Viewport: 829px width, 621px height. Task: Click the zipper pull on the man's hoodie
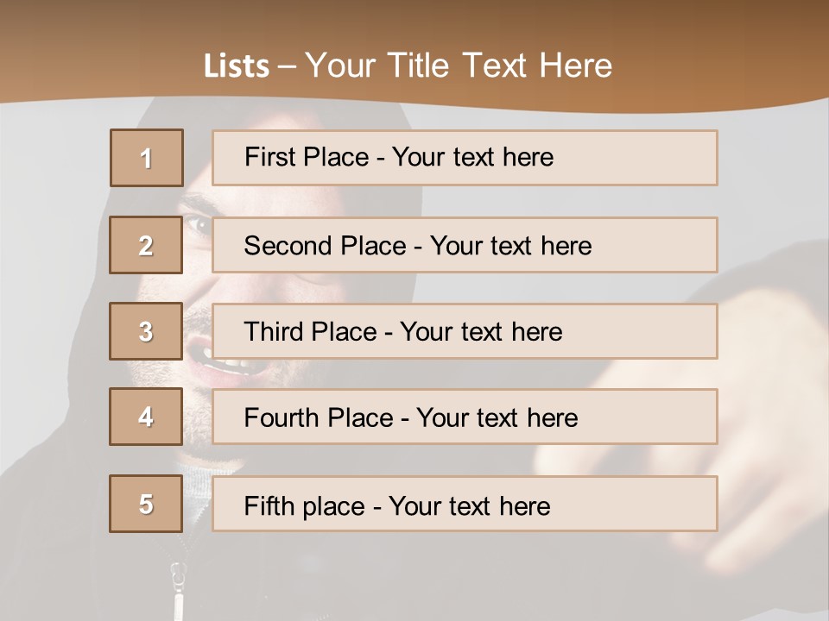click(179, 578)
